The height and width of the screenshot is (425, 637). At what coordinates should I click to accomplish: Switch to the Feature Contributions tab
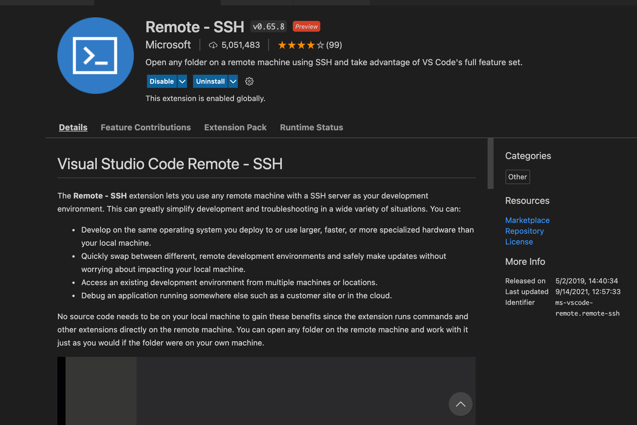[146, 127]
